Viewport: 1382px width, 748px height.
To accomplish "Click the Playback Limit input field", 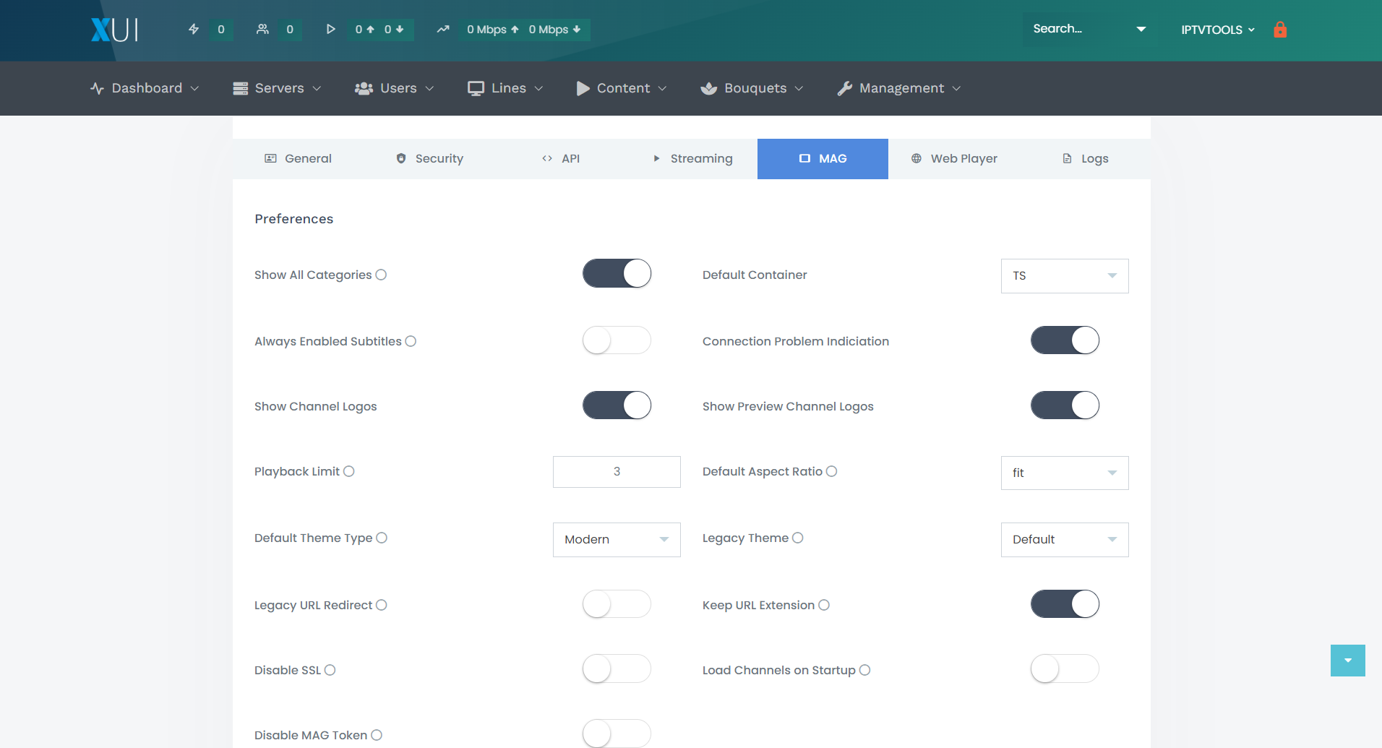I will click(617, 472).
